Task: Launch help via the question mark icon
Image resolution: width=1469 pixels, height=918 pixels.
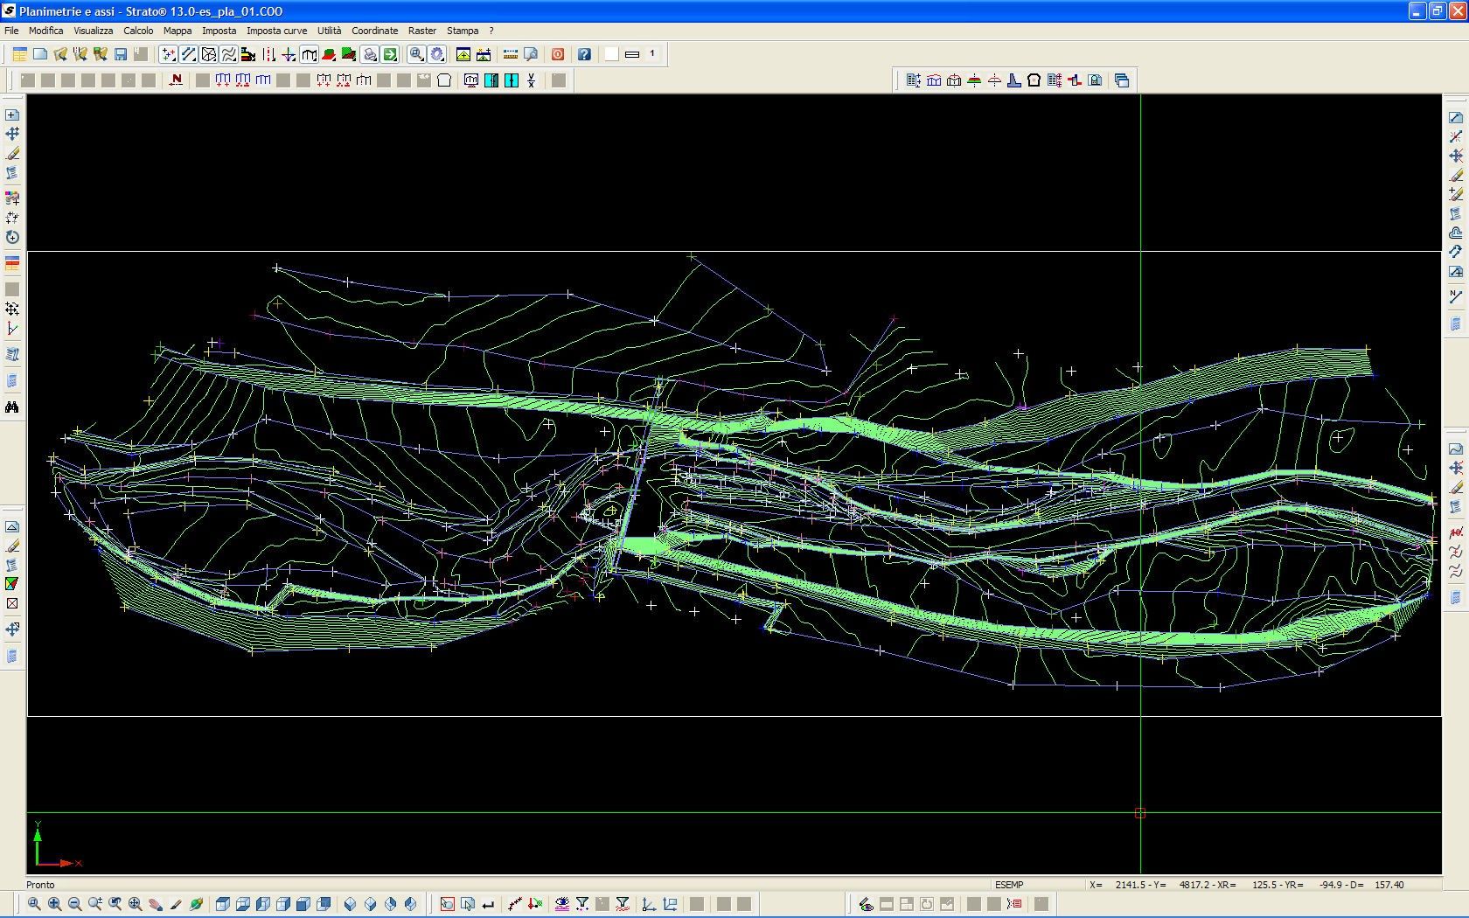Action: [583, 54]
